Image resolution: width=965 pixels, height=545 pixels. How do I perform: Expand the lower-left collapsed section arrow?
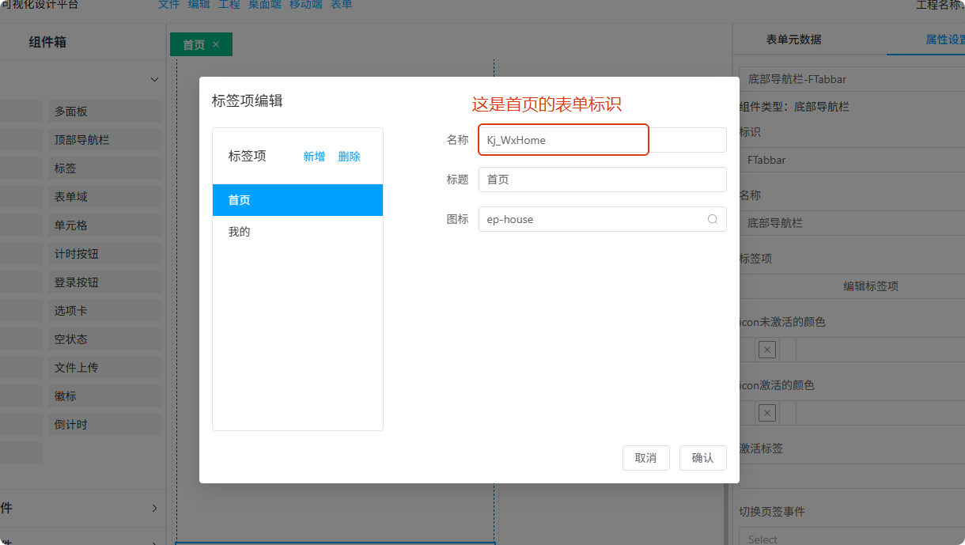tap(154, 508)
